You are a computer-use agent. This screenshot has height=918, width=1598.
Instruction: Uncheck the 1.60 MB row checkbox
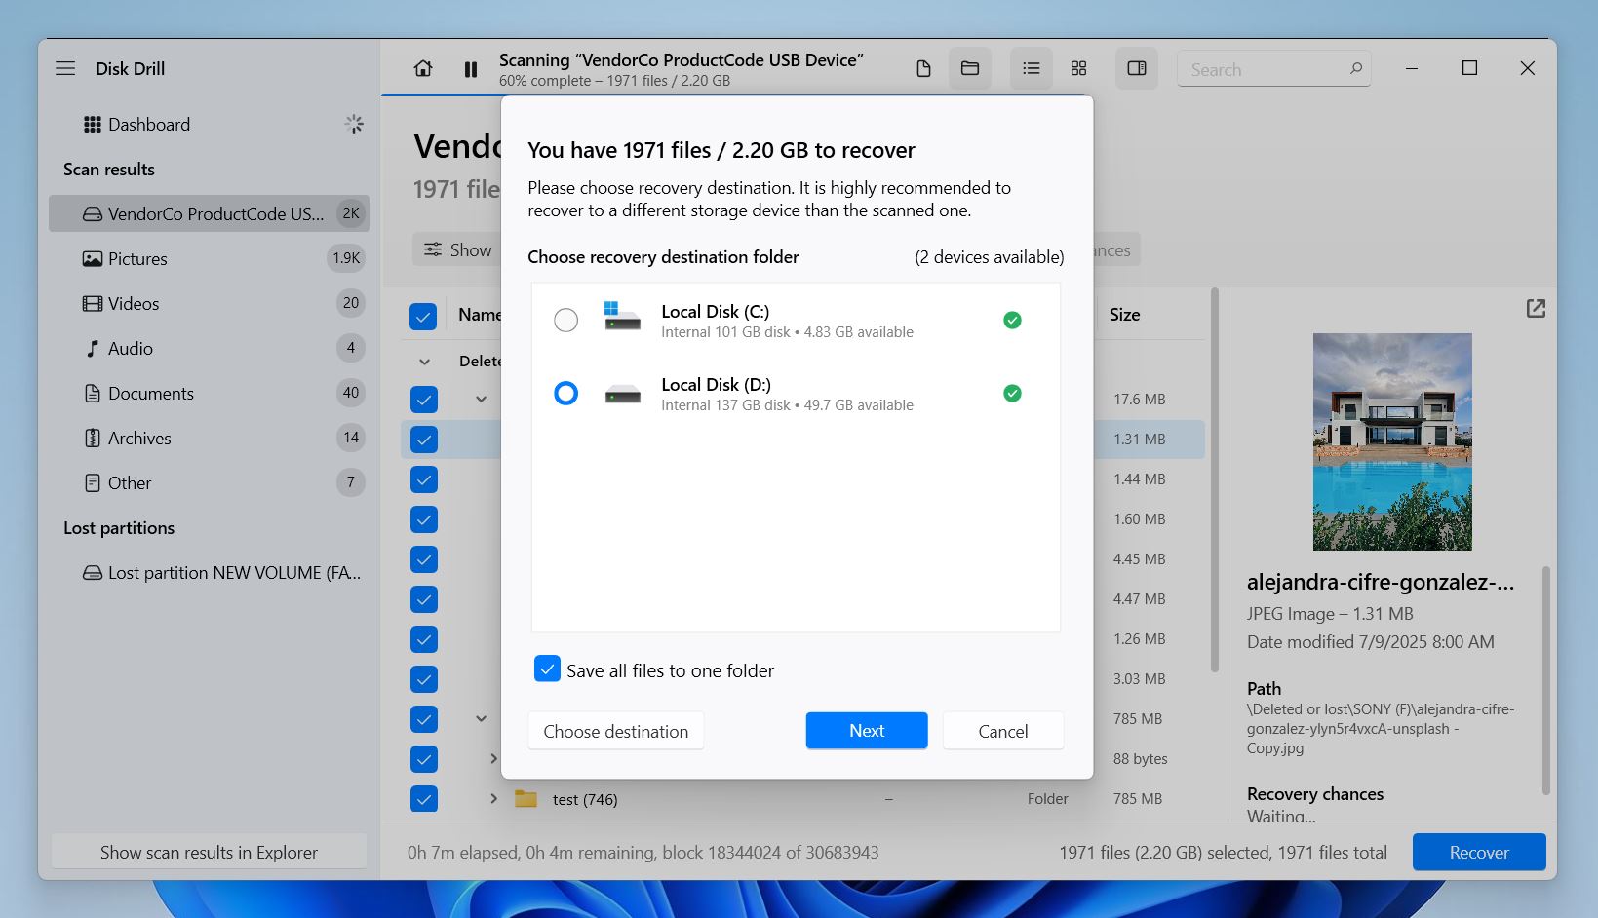423,519
